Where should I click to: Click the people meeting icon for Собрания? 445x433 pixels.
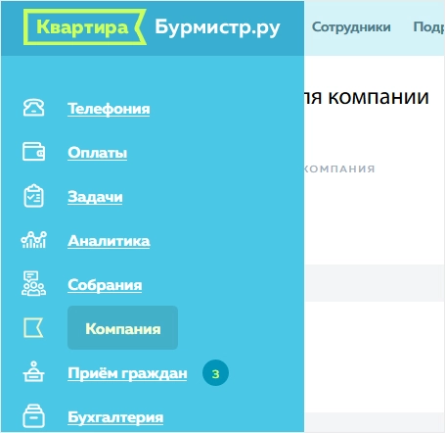33,283
